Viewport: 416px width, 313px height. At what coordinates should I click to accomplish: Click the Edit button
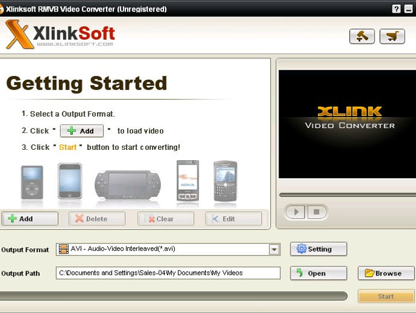(233, 219)
